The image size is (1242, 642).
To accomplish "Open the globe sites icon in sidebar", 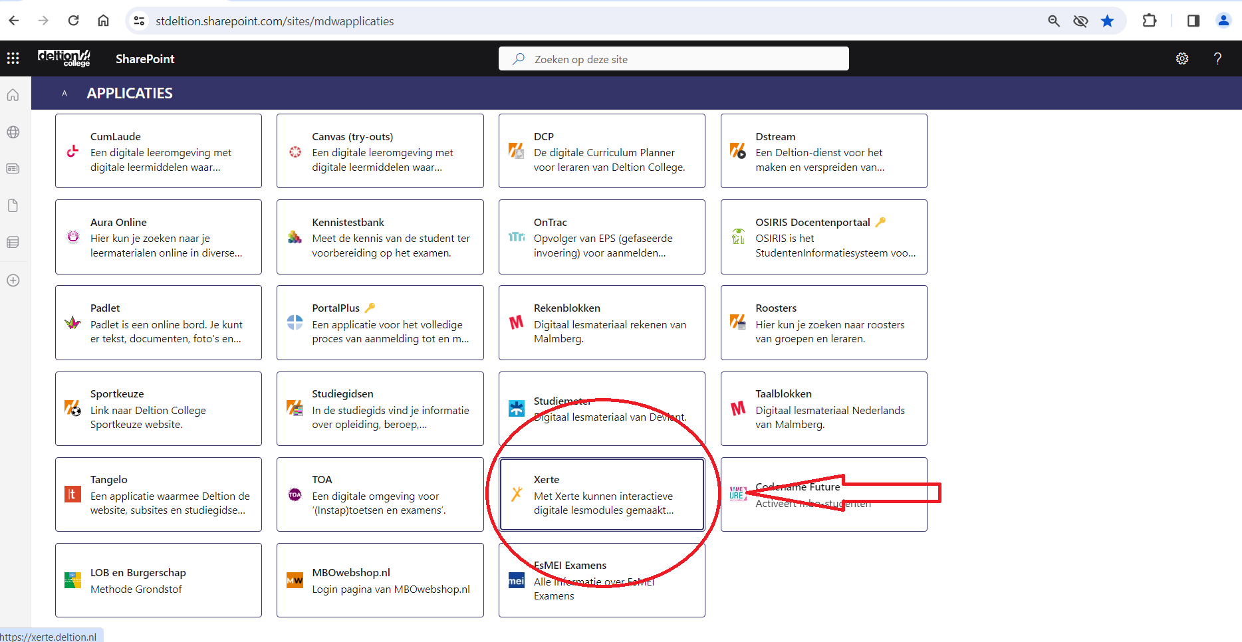I will tap(13, 132).
